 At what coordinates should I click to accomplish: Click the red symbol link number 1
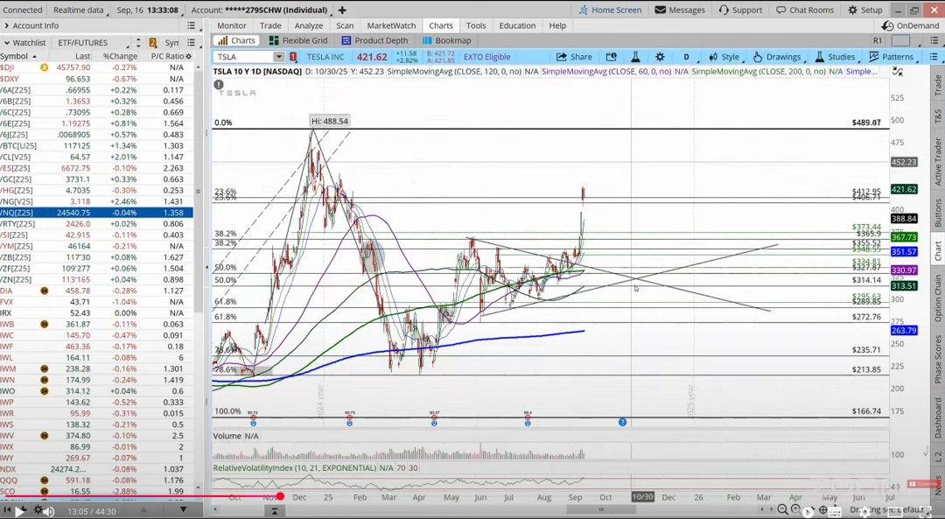tap(293, 57)
